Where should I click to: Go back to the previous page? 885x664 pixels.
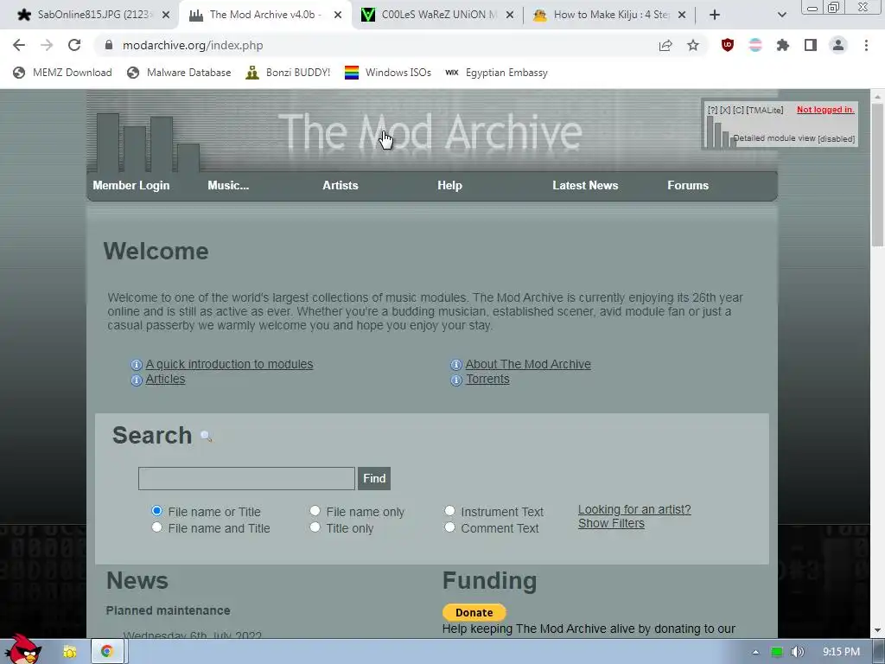point(19,45)
